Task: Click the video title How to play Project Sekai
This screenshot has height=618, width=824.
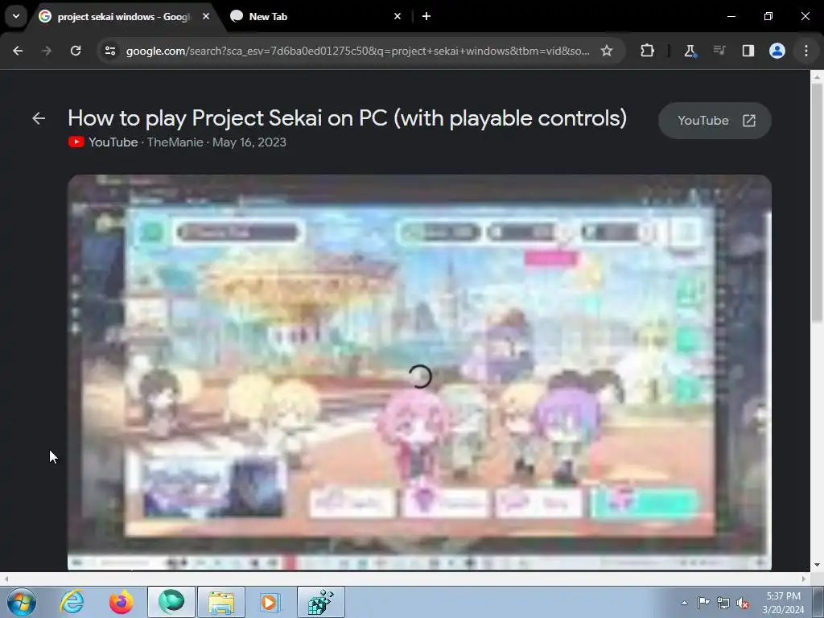Action: (347, 118)
